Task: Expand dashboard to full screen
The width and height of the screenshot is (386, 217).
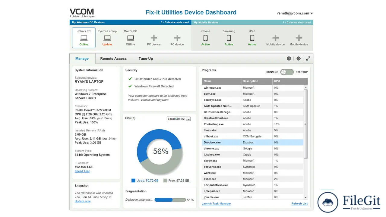Action: coord(308,58)
